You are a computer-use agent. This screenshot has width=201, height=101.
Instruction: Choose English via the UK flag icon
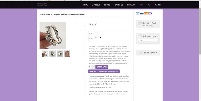[150, 13]
